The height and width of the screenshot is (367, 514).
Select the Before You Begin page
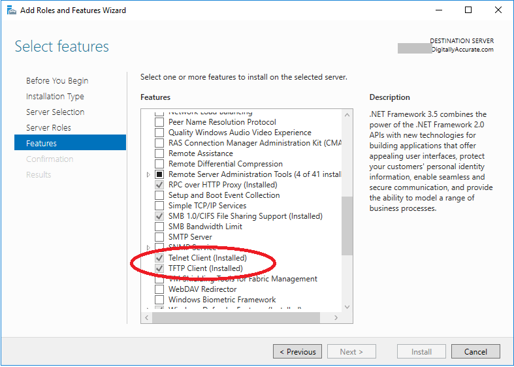(x=57, y=80)
